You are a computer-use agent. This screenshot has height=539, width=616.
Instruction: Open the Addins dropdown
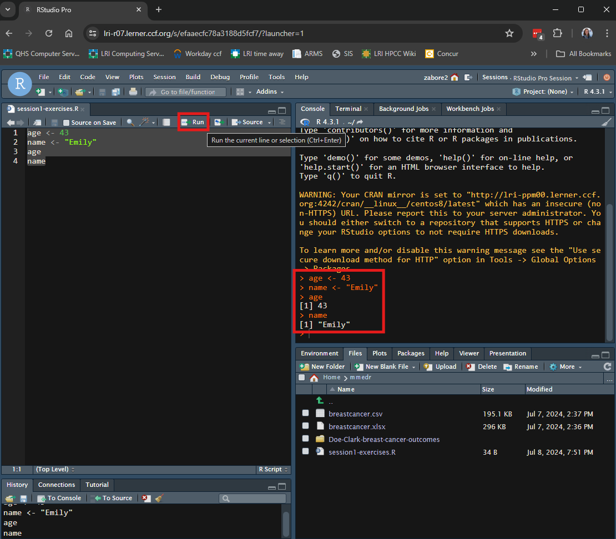point(270,92)
